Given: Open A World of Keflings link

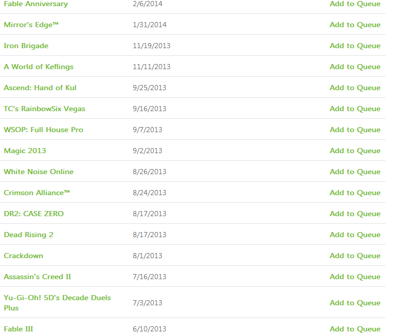Looking at the screenshot, I should [x=38, y=67].
